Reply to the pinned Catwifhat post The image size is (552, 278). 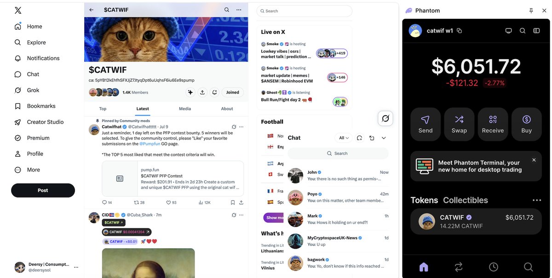(107, 202)
